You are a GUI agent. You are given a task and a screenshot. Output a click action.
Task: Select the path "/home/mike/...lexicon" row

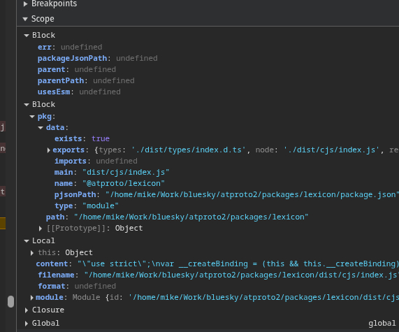tap(177, 217)
